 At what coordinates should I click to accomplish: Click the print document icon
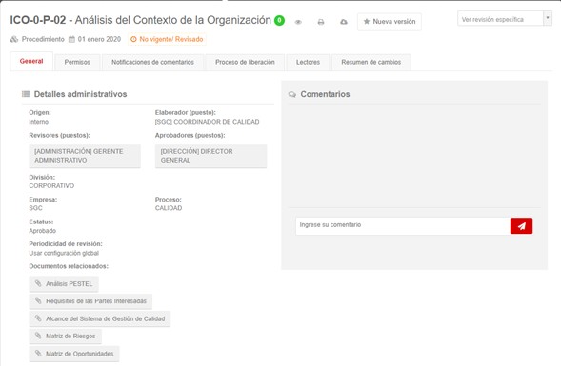pos(321,22)
